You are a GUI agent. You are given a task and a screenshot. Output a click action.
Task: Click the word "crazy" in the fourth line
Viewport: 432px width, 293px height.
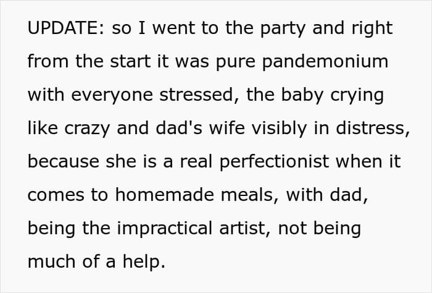87,129
